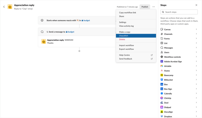Select Send feedback menu item
The height and width of the screenshot is (118, 202).
coord(136,59)
